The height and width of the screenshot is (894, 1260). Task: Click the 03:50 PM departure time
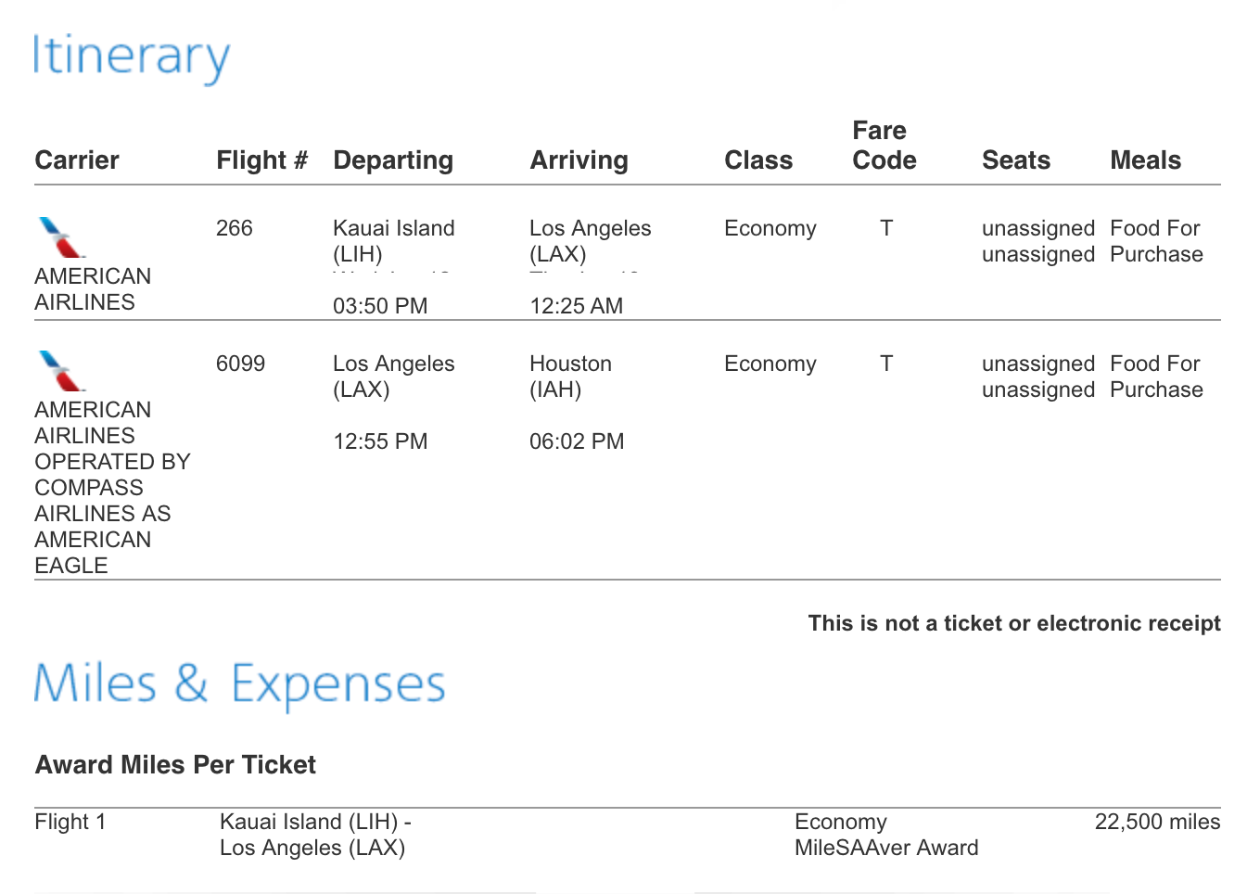tap(380, 306)
